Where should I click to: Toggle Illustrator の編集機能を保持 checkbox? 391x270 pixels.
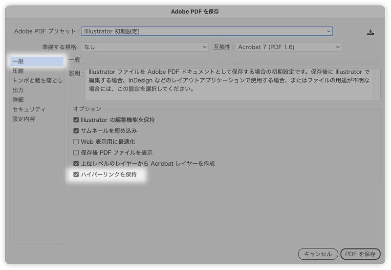click(76, 120)
